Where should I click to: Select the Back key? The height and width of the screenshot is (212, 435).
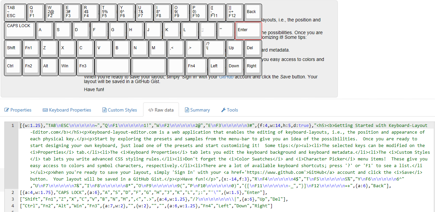[x=253, y=13]
